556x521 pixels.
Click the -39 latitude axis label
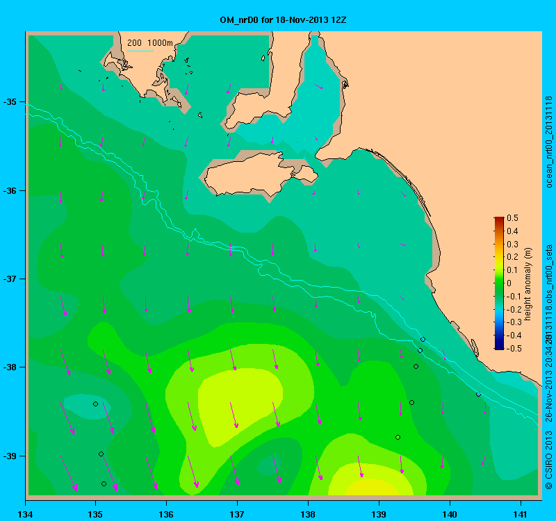click(x=10, y=456)
